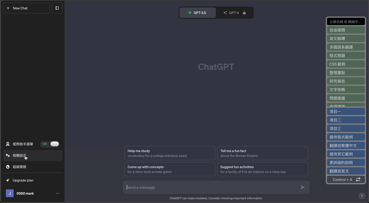Viewport: 369px width, 203px height.
Task: Choose the Tell me a fun fact suggestion
Action: coord(262,153)
